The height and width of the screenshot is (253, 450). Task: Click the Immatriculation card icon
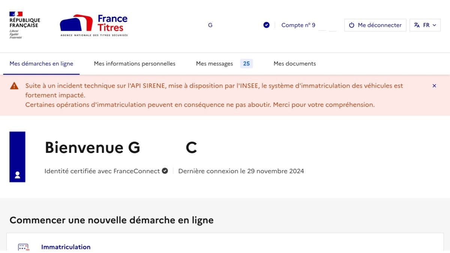[23, 247]
